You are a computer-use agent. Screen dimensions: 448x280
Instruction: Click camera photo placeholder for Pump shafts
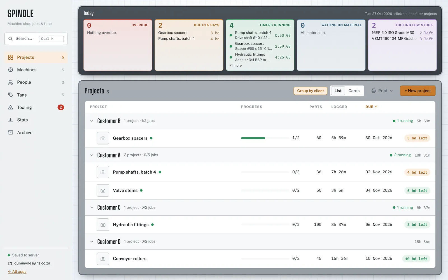point(103,172)
